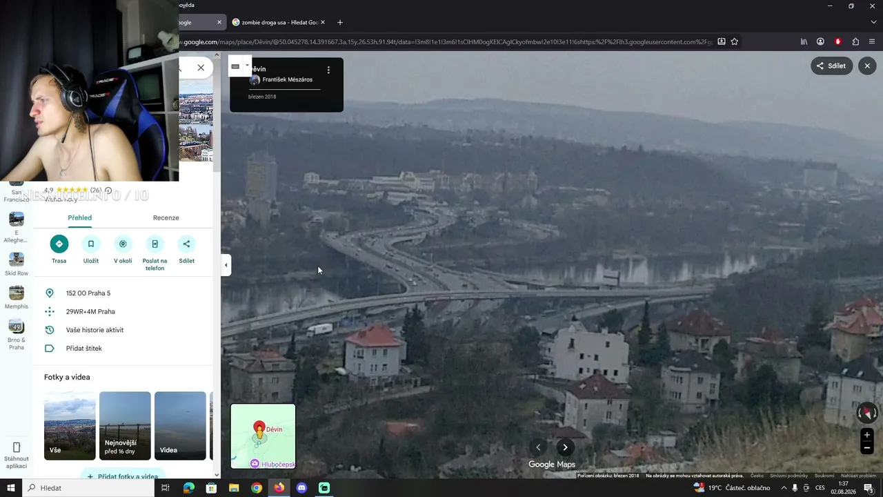This screenshot has height=497, width=883.
Task: Show hidden system tray icons chevron
Action: click(x=784, y=488)
